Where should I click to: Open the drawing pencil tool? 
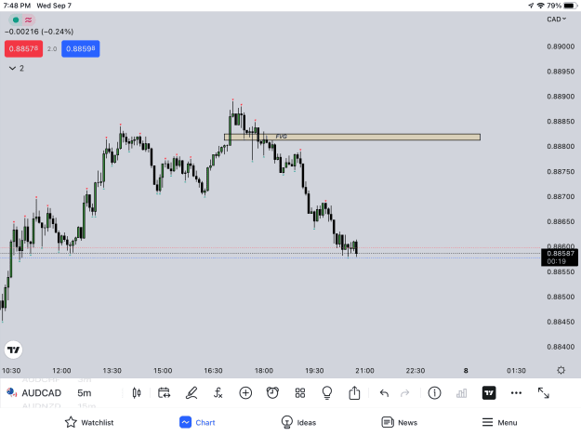click(191, 392)
